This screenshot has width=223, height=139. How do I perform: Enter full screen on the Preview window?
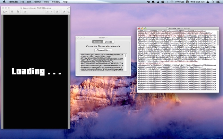tap(68, 8)
